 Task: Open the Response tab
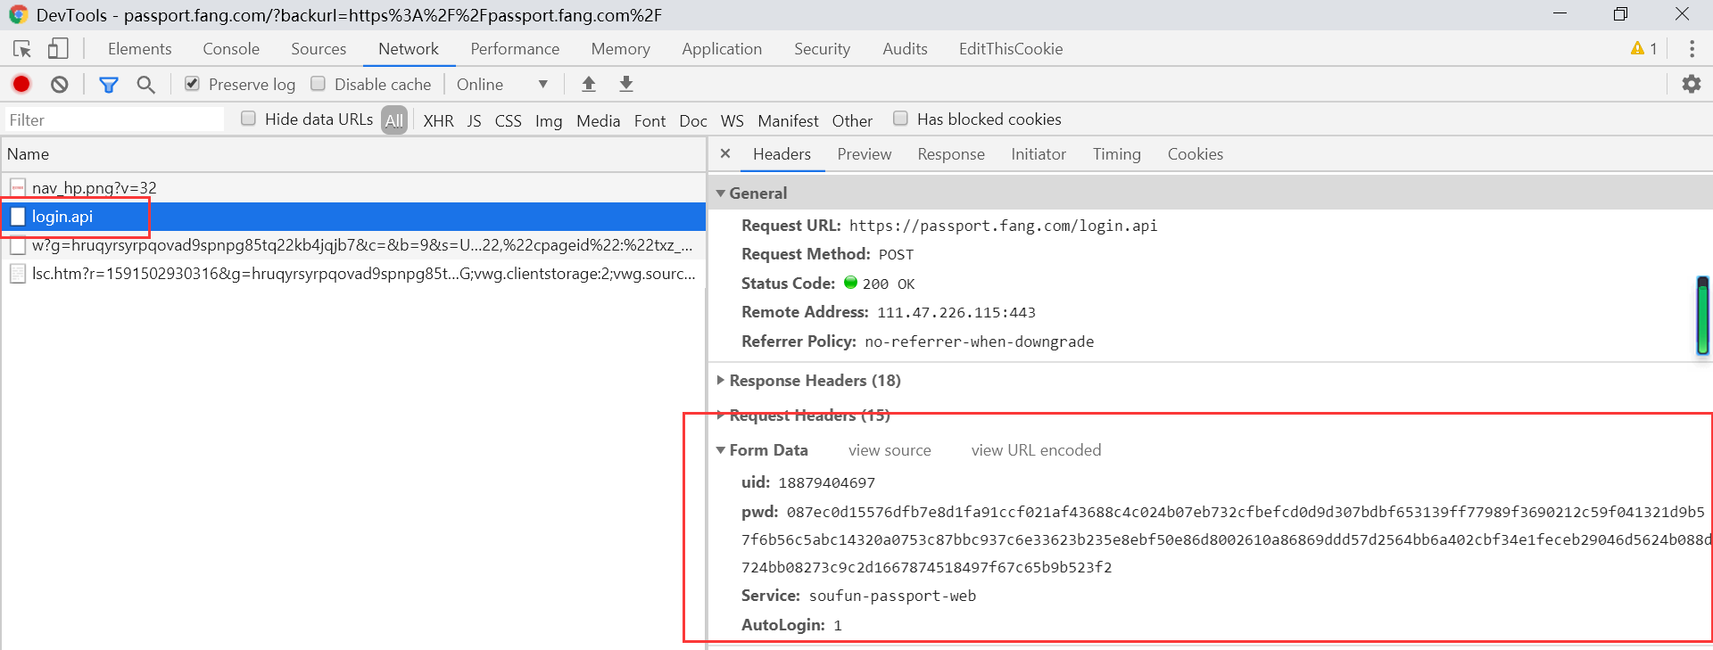tap(951, 154)
